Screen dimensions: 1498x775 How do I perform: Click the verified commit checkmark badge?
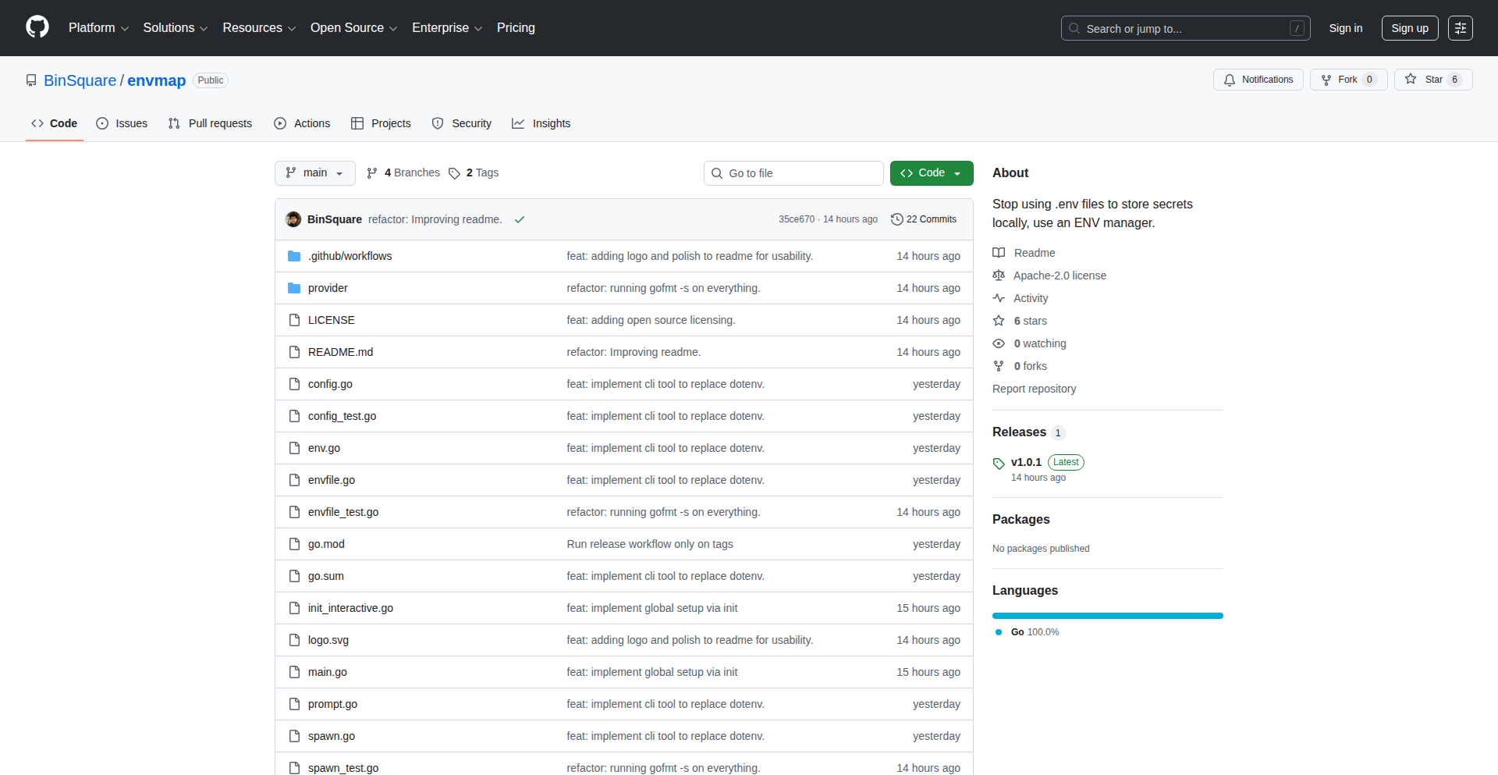pos(519,219)
